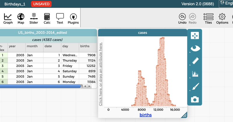This screenshot has width=233, height=122.
Task: Click the table horizontal scrollbar thumb
Action: pyautogui.click(x=40, y=86)
